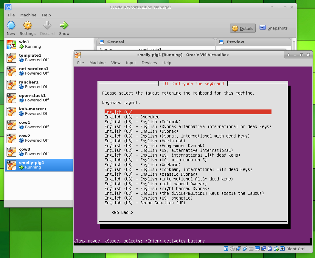Open the View menu in VM window
The image size is (315, 258).
coord(116,63)
